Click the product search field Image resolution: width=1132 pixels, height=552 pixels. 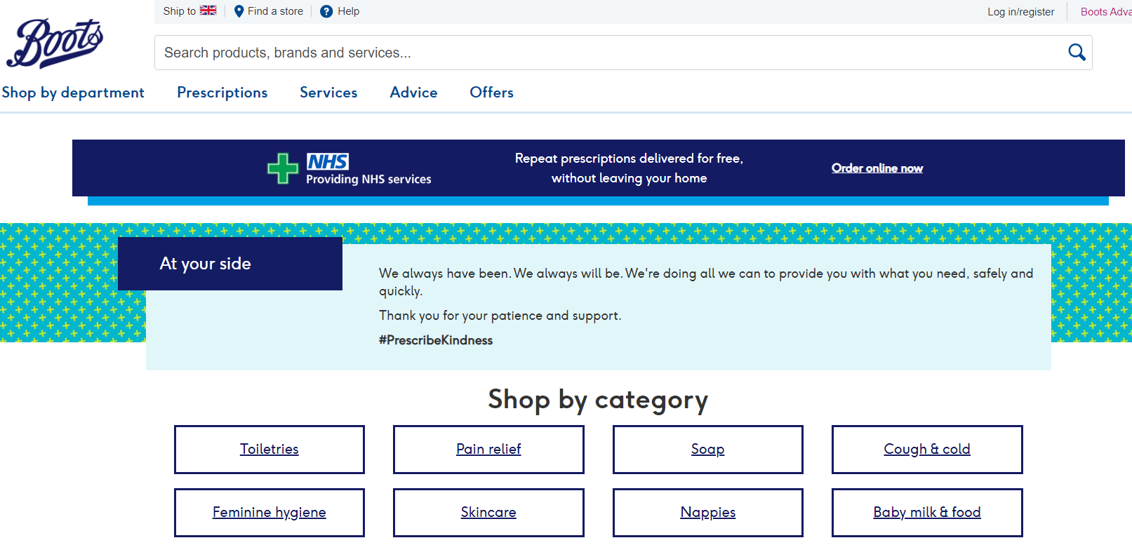click(x=604, y=53)
